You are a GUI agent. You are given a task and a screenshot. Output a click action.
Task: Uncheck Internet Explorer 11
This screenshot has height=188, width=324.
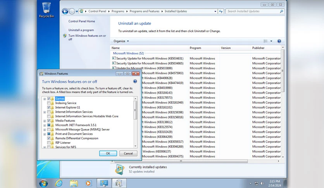pyautogui.click(x=49, y=108)
